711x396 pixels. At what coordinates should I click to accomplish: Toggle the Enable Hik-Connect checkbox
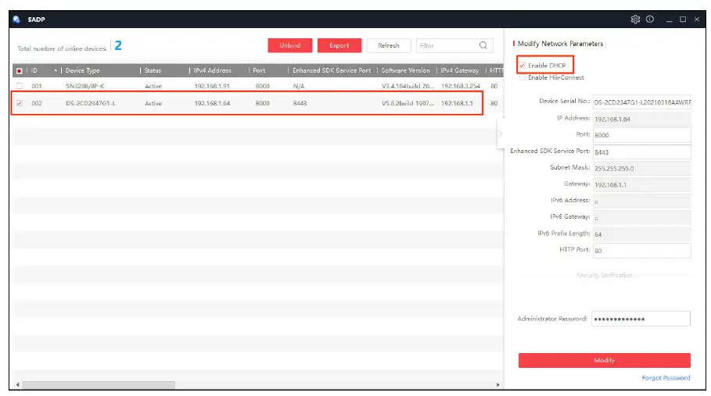(522, 77)
